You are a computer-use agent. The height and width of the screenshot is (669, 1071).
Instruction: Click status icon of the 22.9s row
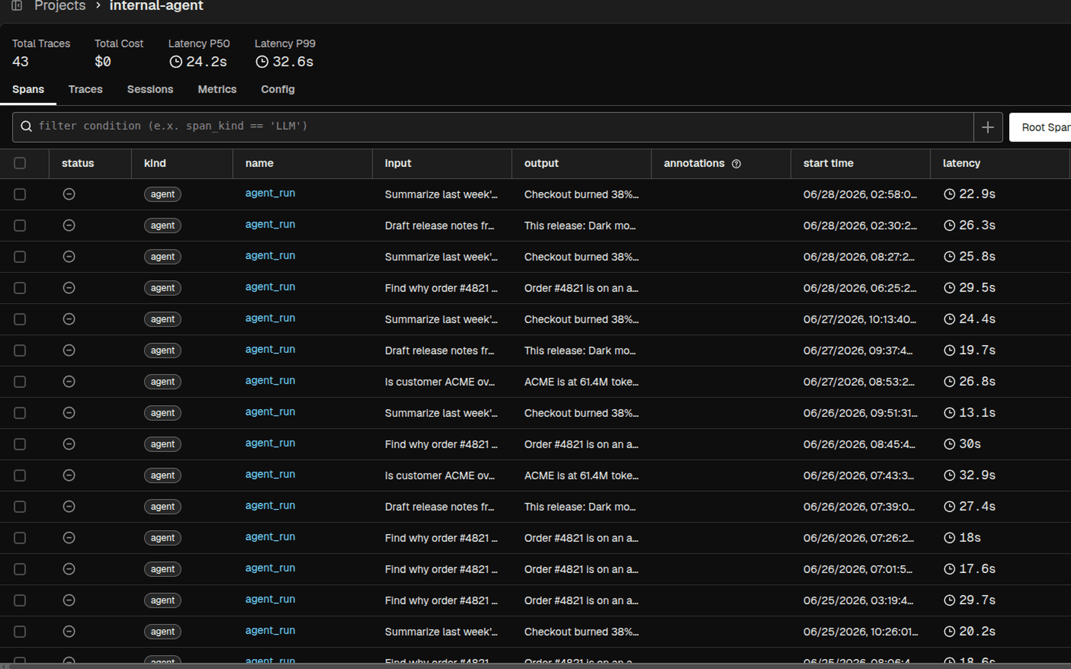click(x=69, y=194)
